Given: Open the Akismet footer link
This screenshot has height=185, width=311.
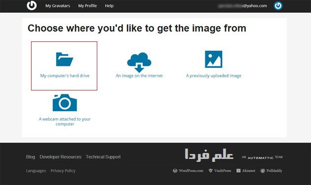Looking at the screenshot, I should click(246, 171).
